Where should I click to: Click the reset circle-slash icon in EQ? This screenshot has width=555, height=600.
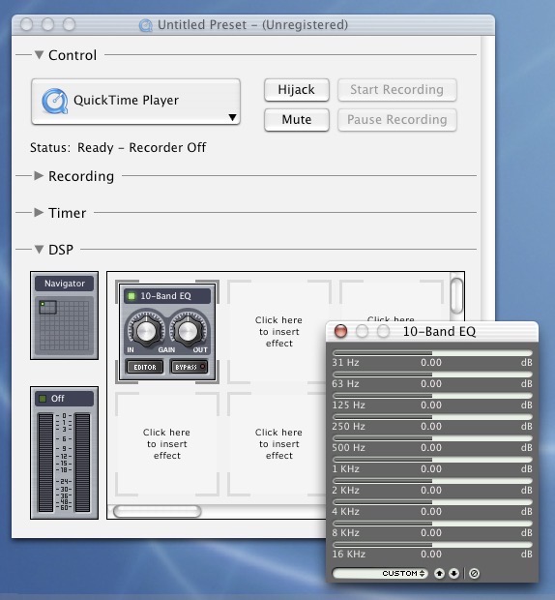(474, 573)
